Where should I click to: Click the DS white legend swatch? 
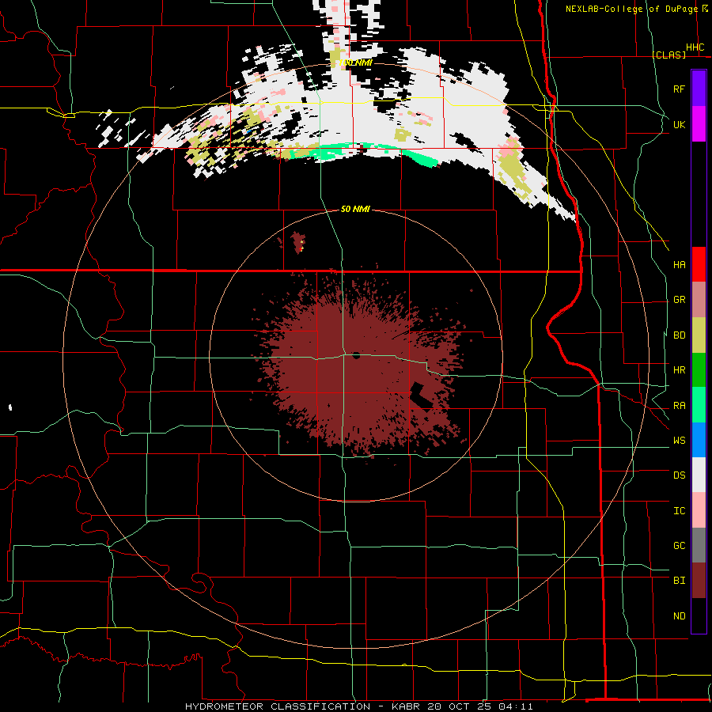(699, 475)
